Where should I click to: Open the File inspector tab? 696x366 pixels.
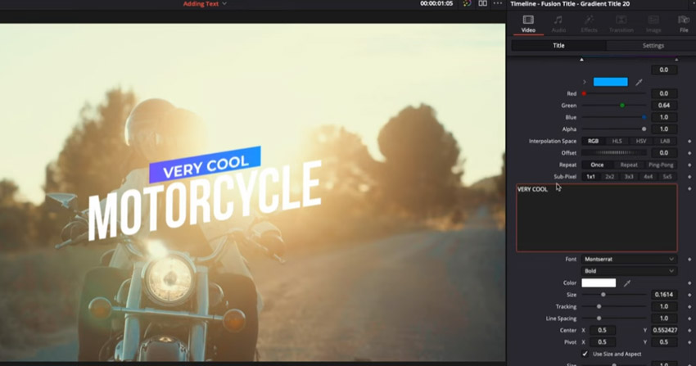click(684, 24)
